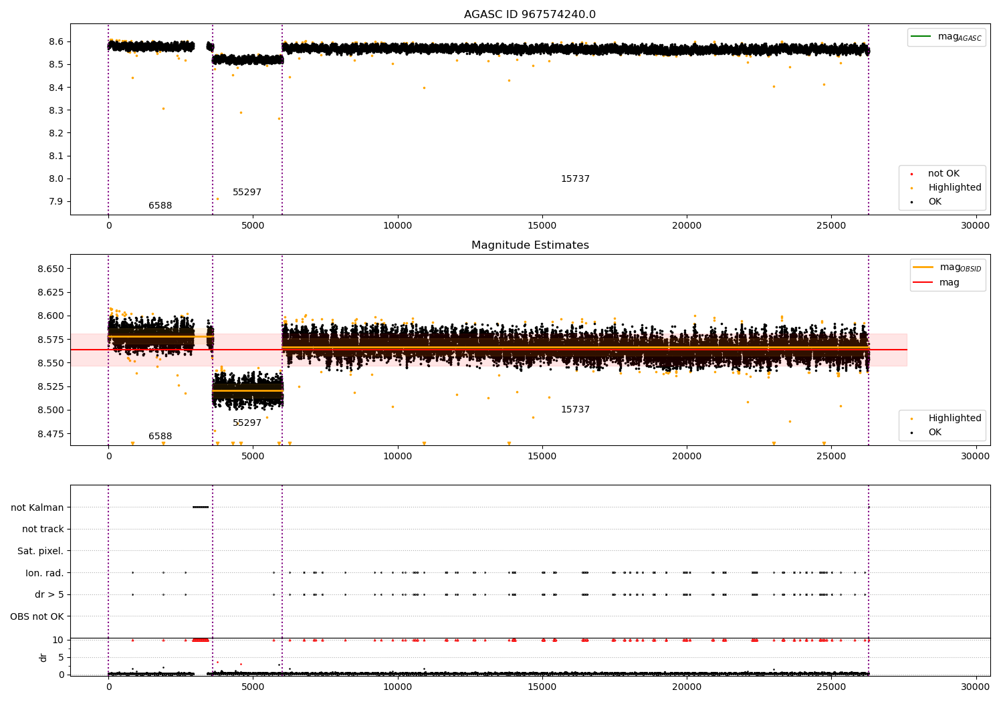Image resolution: width=1003 pixels, height=702 pixels.
Task: Click the "20000" x-axis tick under bottom plot
Action: point(687,687)
